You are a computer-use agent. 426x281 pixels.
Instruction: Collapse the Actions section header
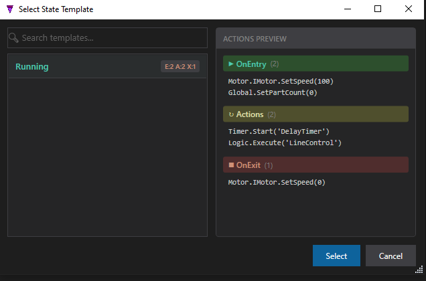[x=315, y=114]
